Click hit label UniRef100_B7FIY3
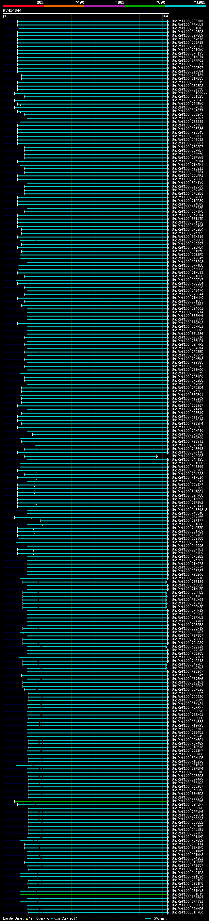209x921 pixels. [187, 53]
